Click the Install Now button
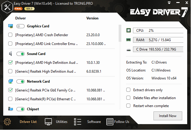The height and width of the screenshot is (130, 191). [168, 116]
